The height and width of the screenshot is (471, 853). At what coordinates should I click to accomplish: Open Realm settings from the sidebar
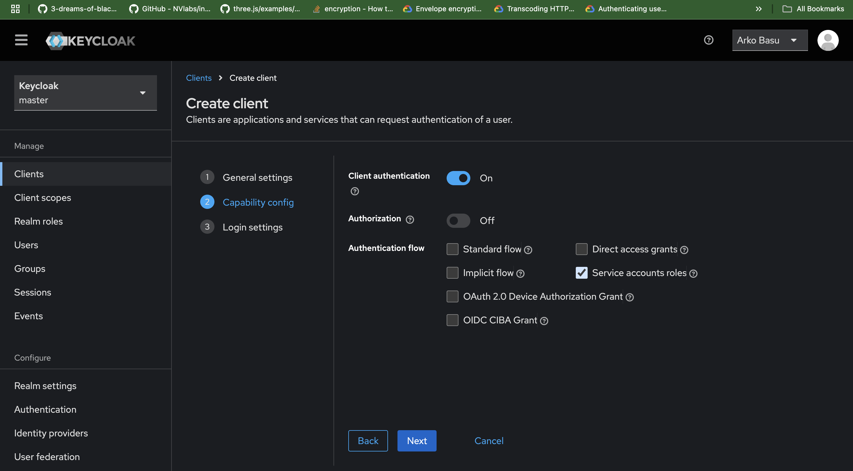click(45, 386)
